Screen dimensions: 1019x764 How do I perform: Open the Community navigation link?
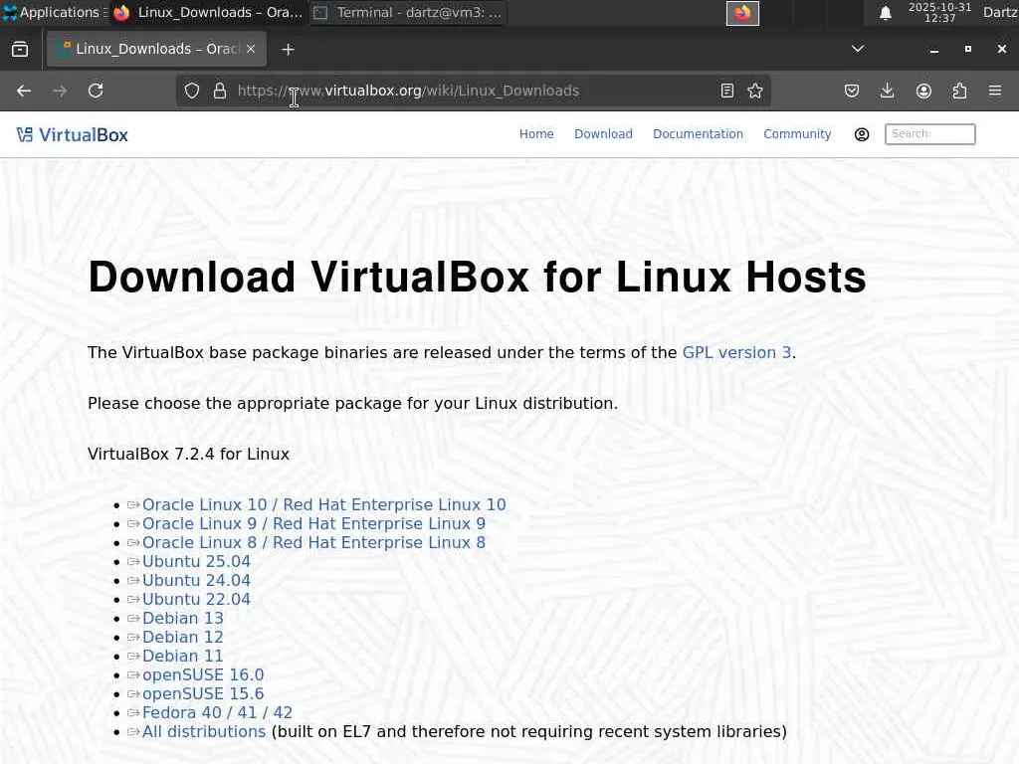[797, 134]
